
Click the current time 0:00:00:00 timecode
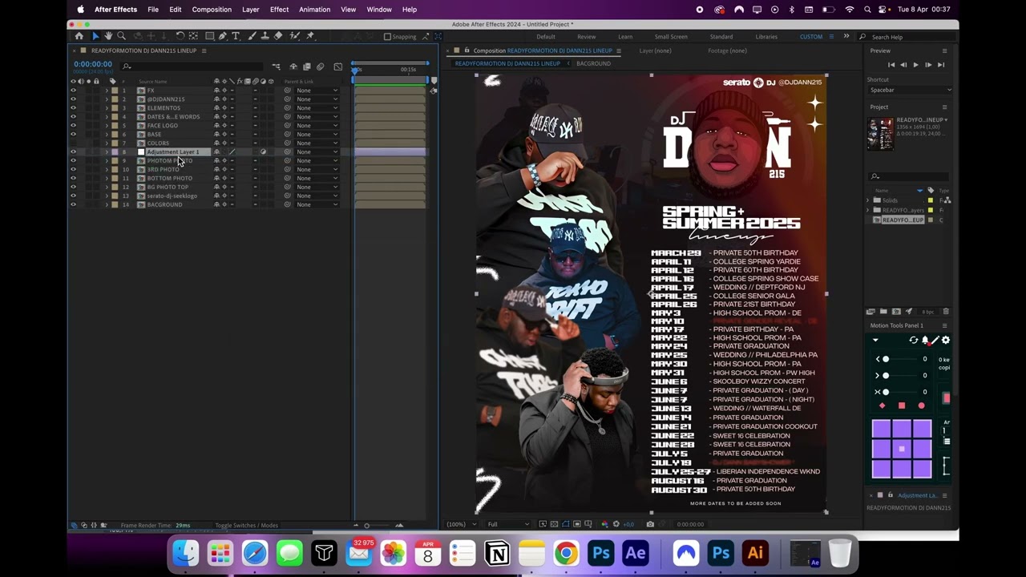93,64
